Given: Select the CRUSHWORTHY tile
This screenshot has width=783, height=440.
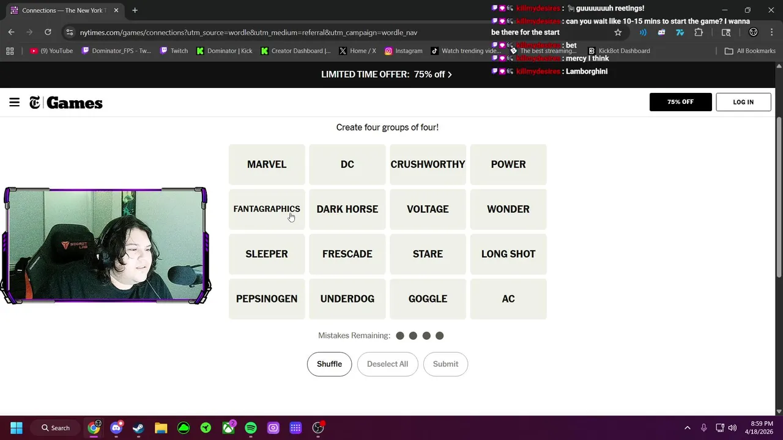Looking at the screenshot, I should tap(428, 164).
